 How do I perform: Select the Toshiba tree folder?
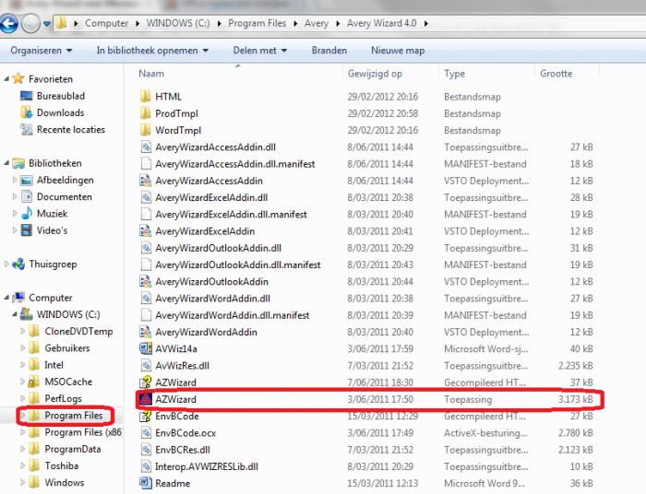[x=62, y=465]
